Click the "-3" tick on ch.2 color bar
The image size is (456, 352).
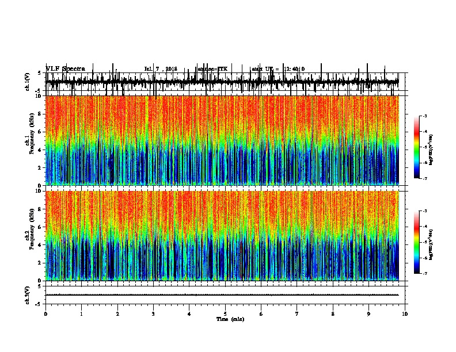tap(425, 211)
